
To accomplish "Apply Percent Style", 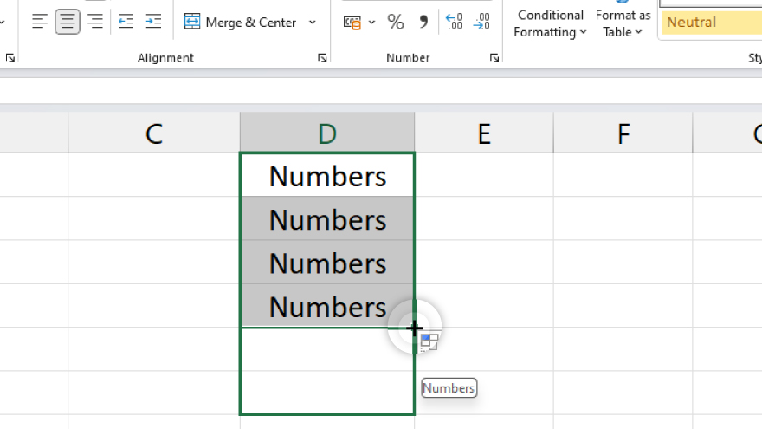I will pos(396,23).
